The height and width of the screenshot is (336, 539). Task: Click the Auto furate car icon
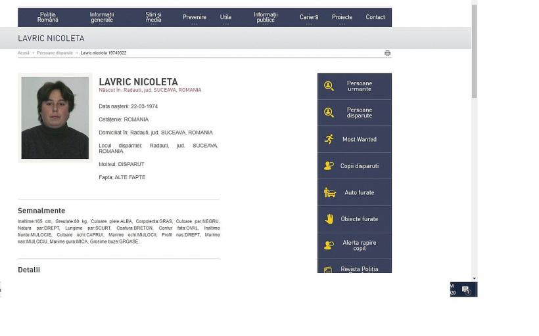tap(329, 192)
